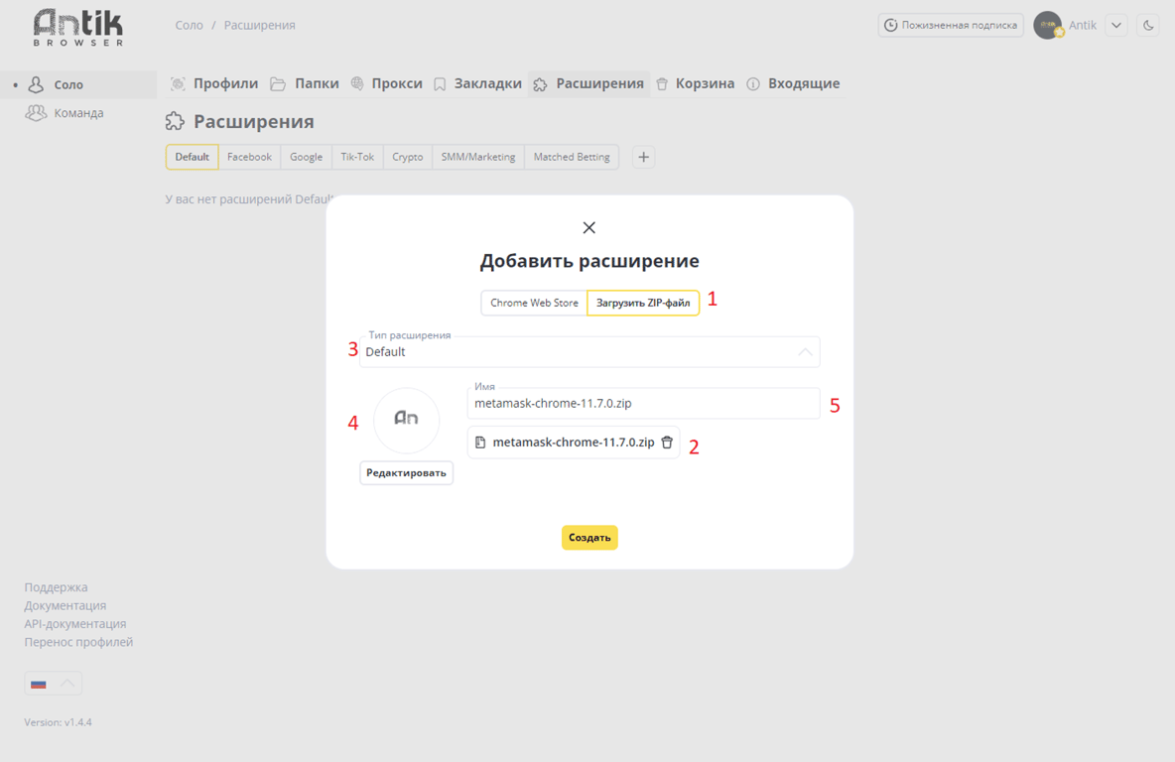Open the Закладки tab
The height and width of the screenshot is (762, 1175).
477,84
